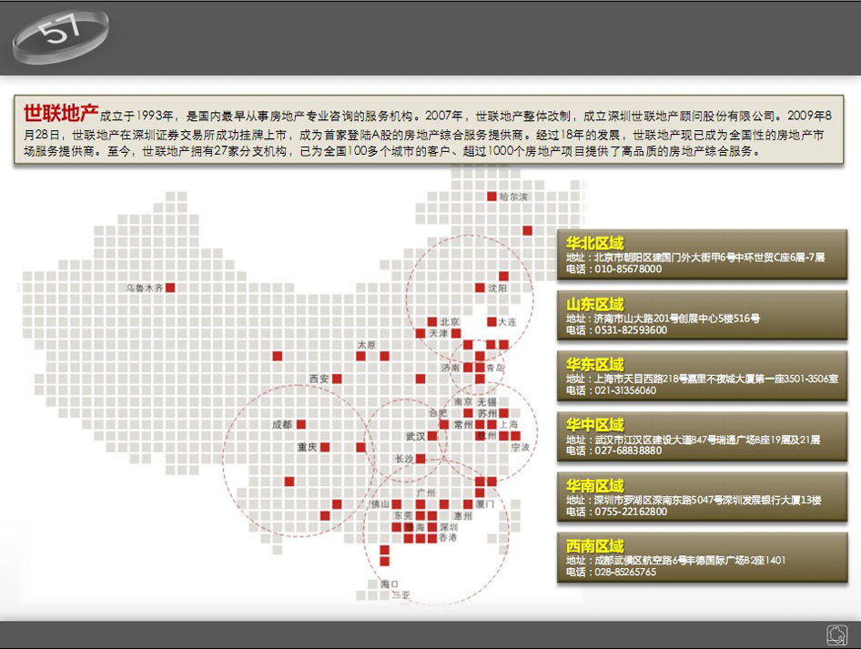This screenshot has height=649, width=861.
Task: Click the 济南 city label
Action: (x=451, y=368)
